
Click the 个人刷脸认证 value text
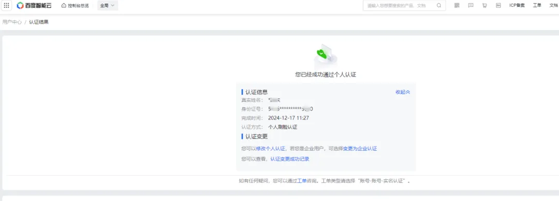283,127
